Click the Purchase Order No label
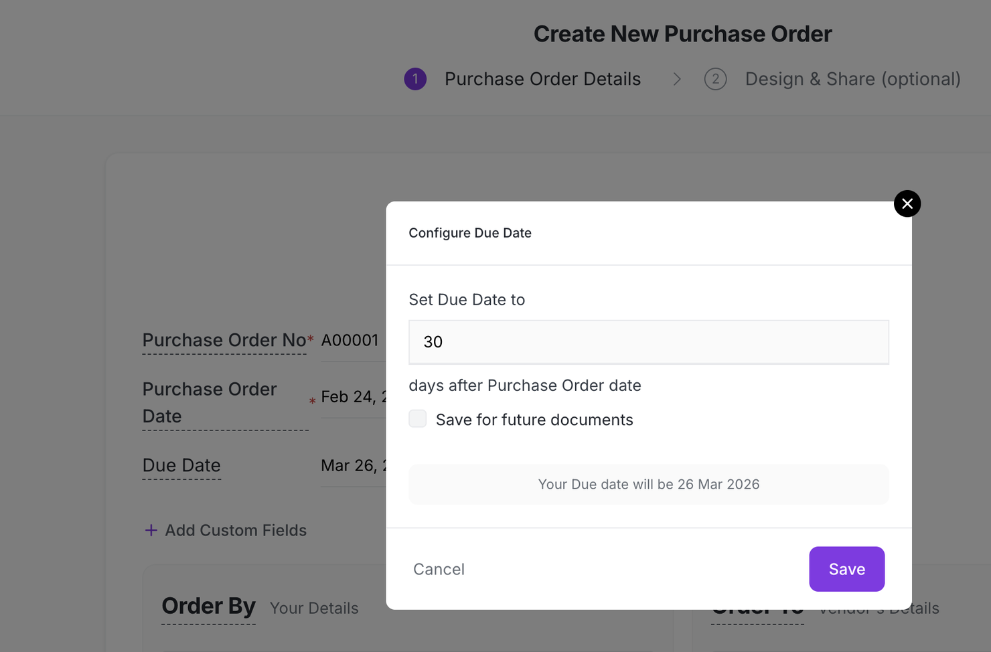The width and height of the screenshot is (991, 652). coord(224,340)
